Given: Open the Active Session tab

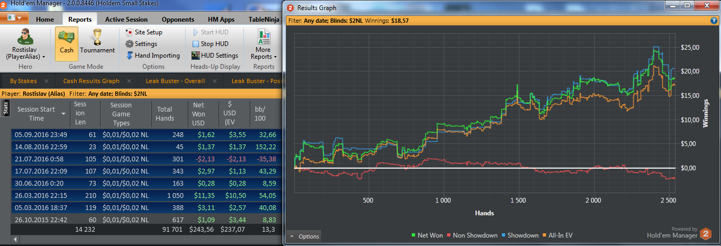Looking at the screenshot, I should [x=126, y=19].
